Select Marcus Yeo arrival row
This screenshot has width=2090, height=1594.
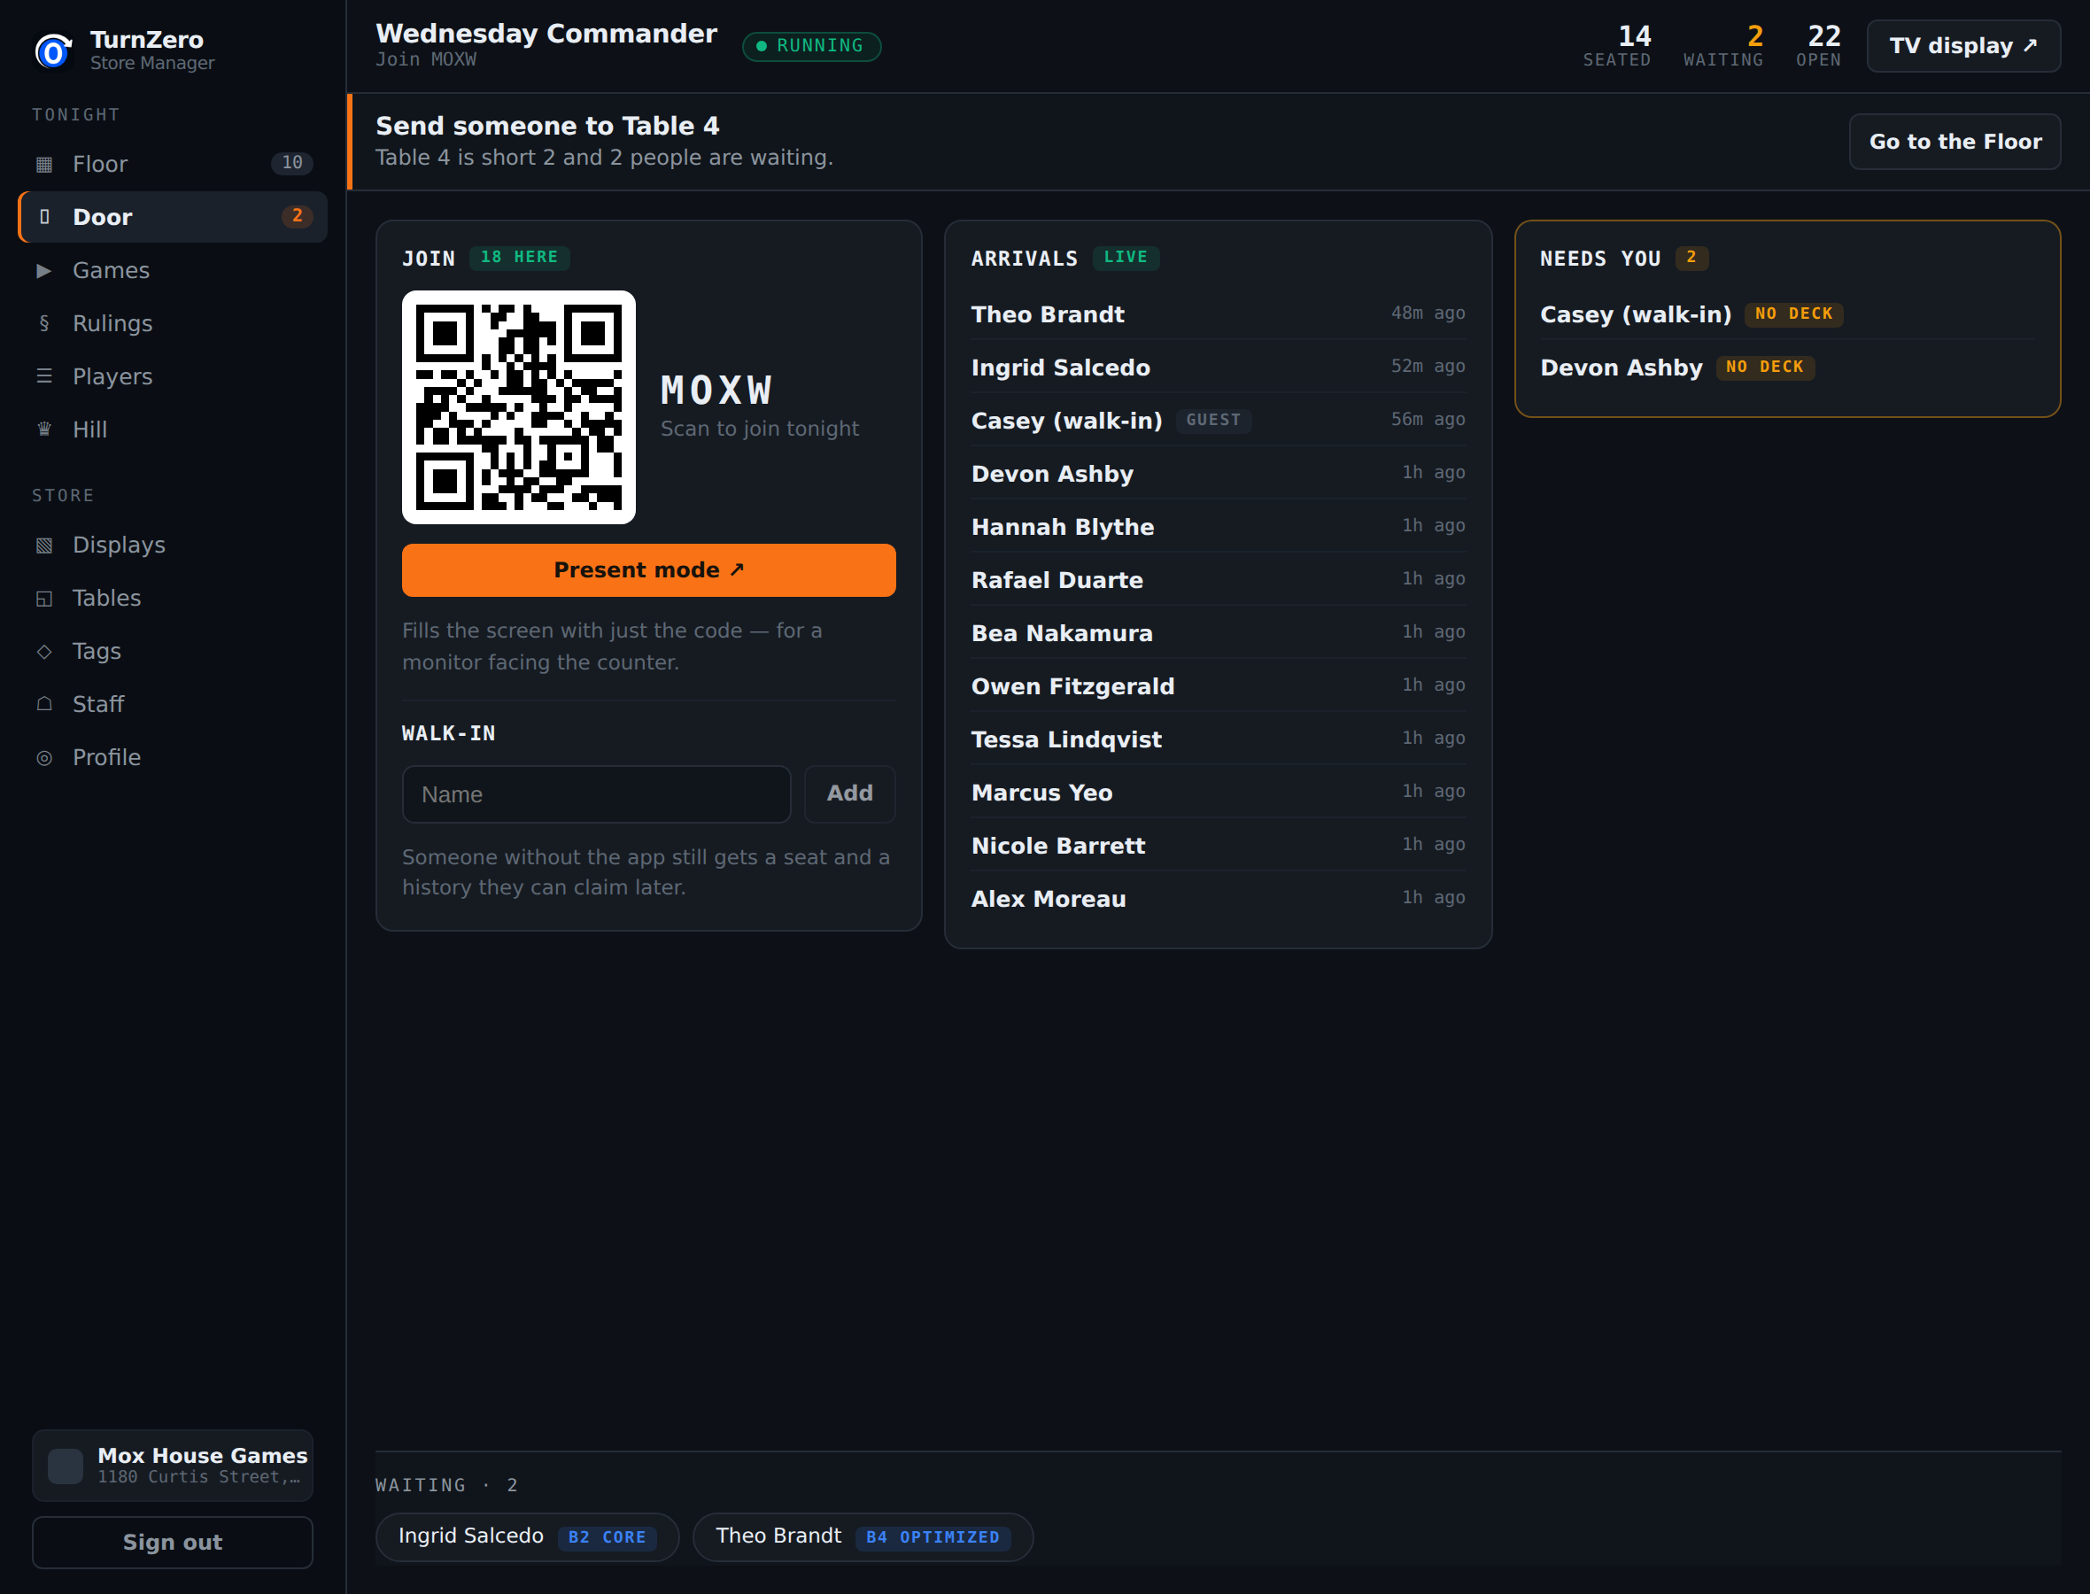1217,793
